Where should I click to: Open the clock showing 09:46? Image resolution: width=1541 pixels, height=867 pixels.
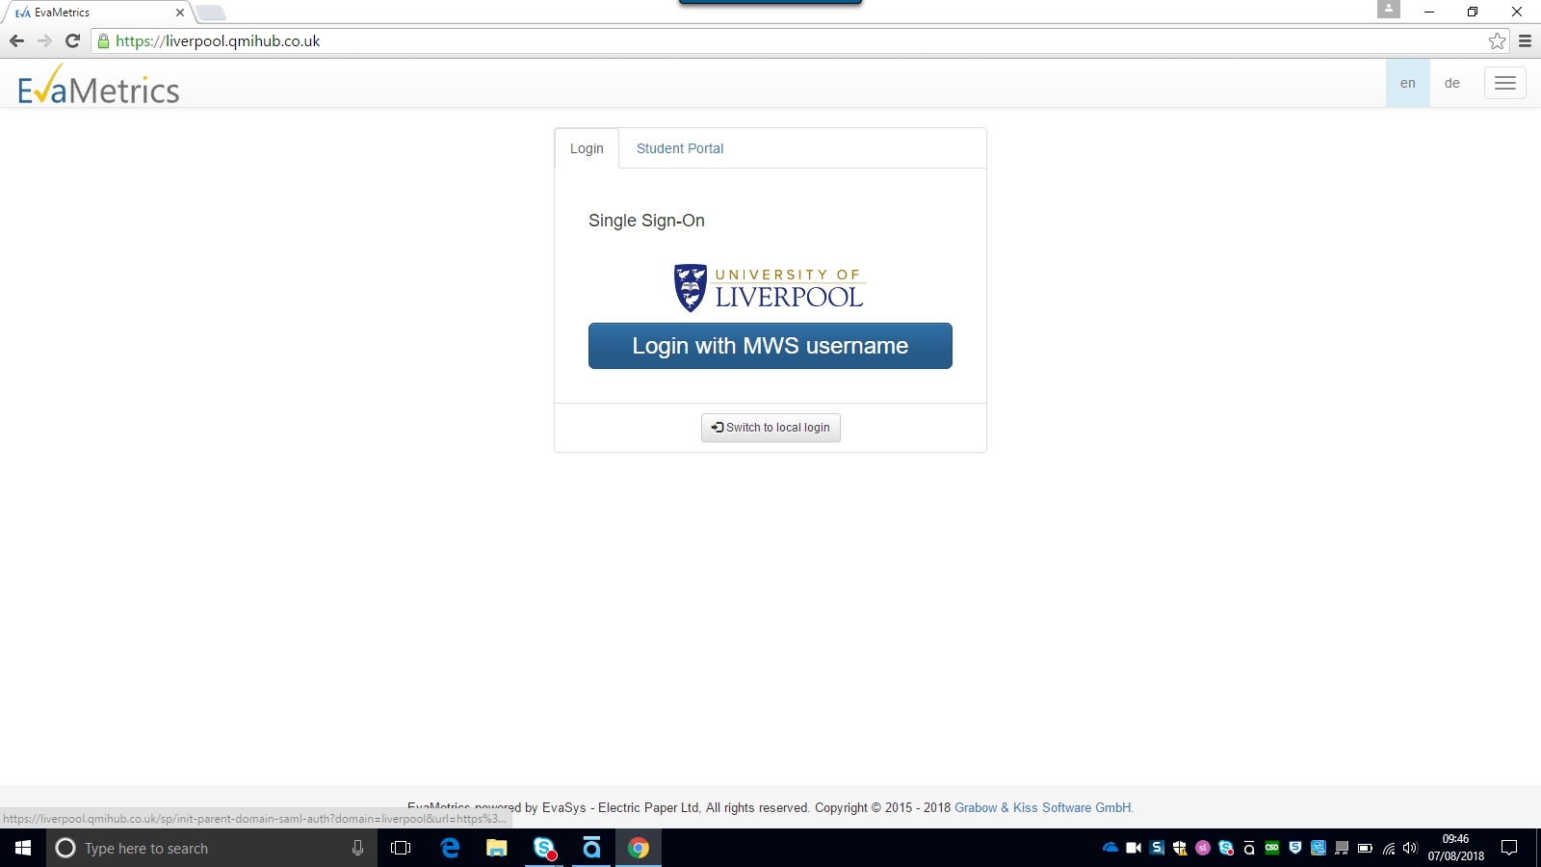(1455, 848)
